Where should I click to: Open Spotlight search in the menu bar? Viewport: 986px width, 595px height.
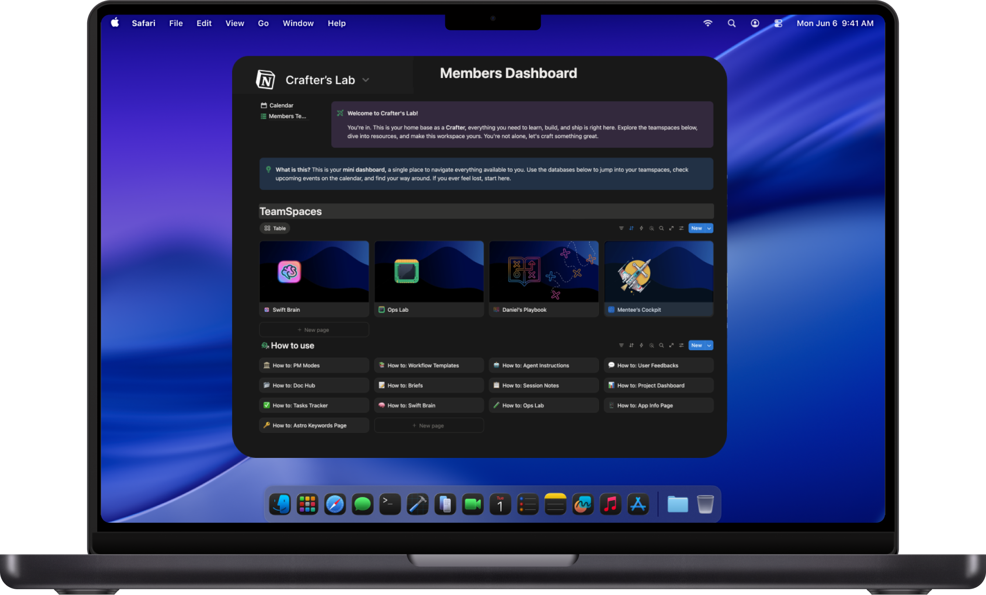coord(731,23)
